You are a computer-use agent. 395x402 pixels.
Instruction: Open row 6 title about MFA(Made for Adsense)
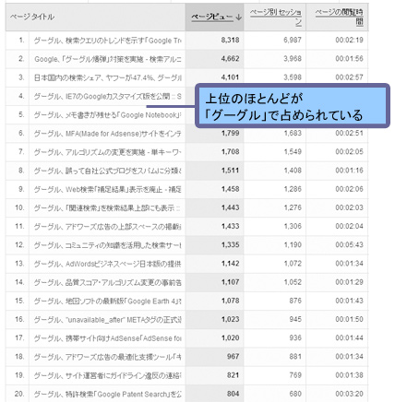point(108,134)
